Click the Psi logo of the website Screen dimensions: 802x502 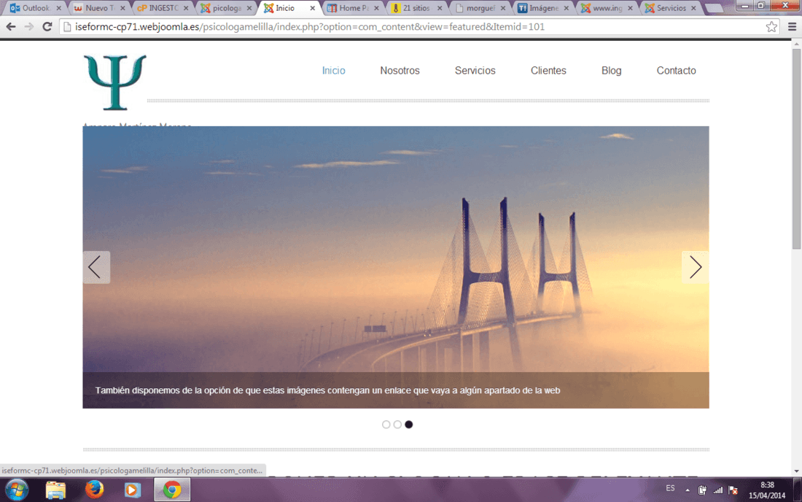(115, 82)
